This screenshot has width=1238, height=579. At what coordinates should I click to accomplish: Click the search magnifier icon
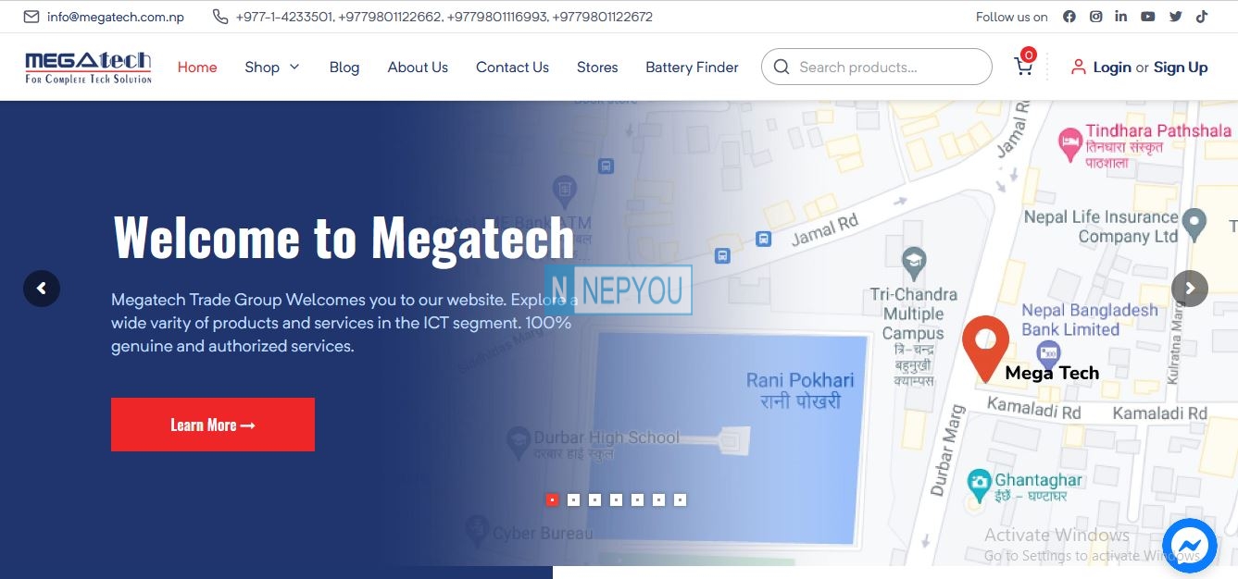tap(782, 67)
